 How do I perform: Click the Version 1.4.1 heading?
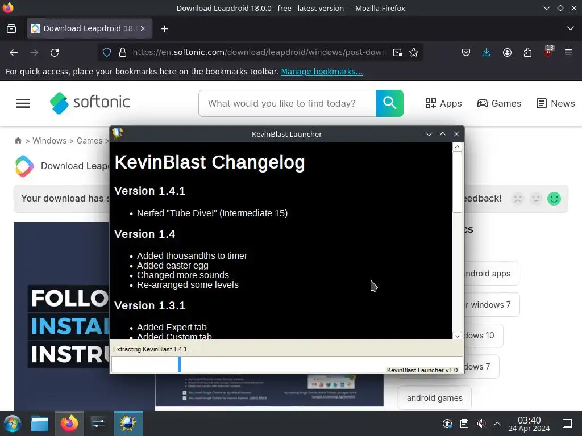(149, 191)
